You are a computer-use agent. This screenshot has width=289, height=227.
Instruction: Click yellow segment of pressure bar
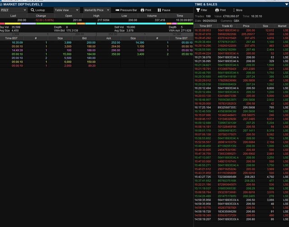pos(13,23)
